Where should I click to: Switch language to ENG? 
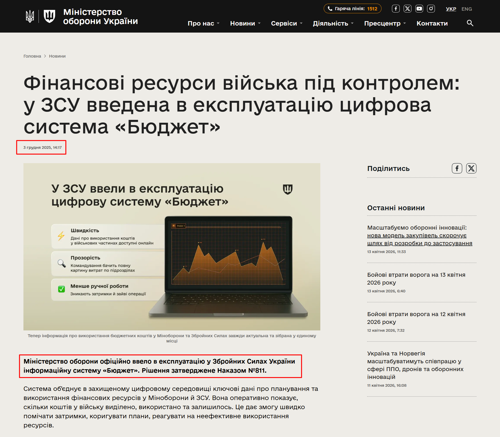tap(466, 9)
